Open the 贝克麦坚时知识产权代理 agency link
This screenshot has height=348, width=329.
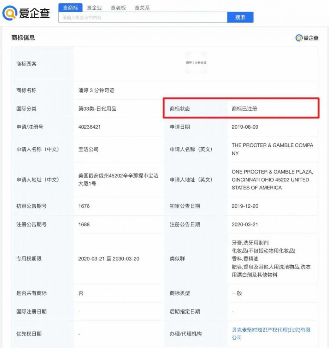[271, 334]
